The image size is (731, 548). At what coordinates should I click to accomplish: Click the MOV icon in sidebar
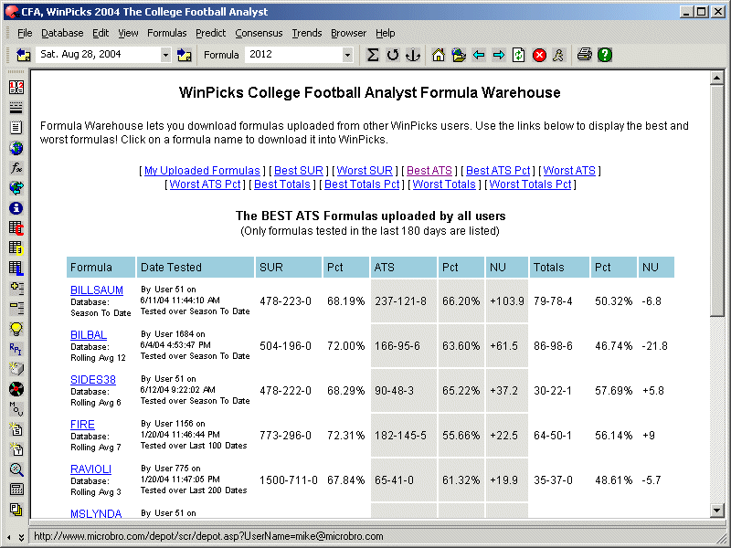pyautogui.click(x=16, y=408)
